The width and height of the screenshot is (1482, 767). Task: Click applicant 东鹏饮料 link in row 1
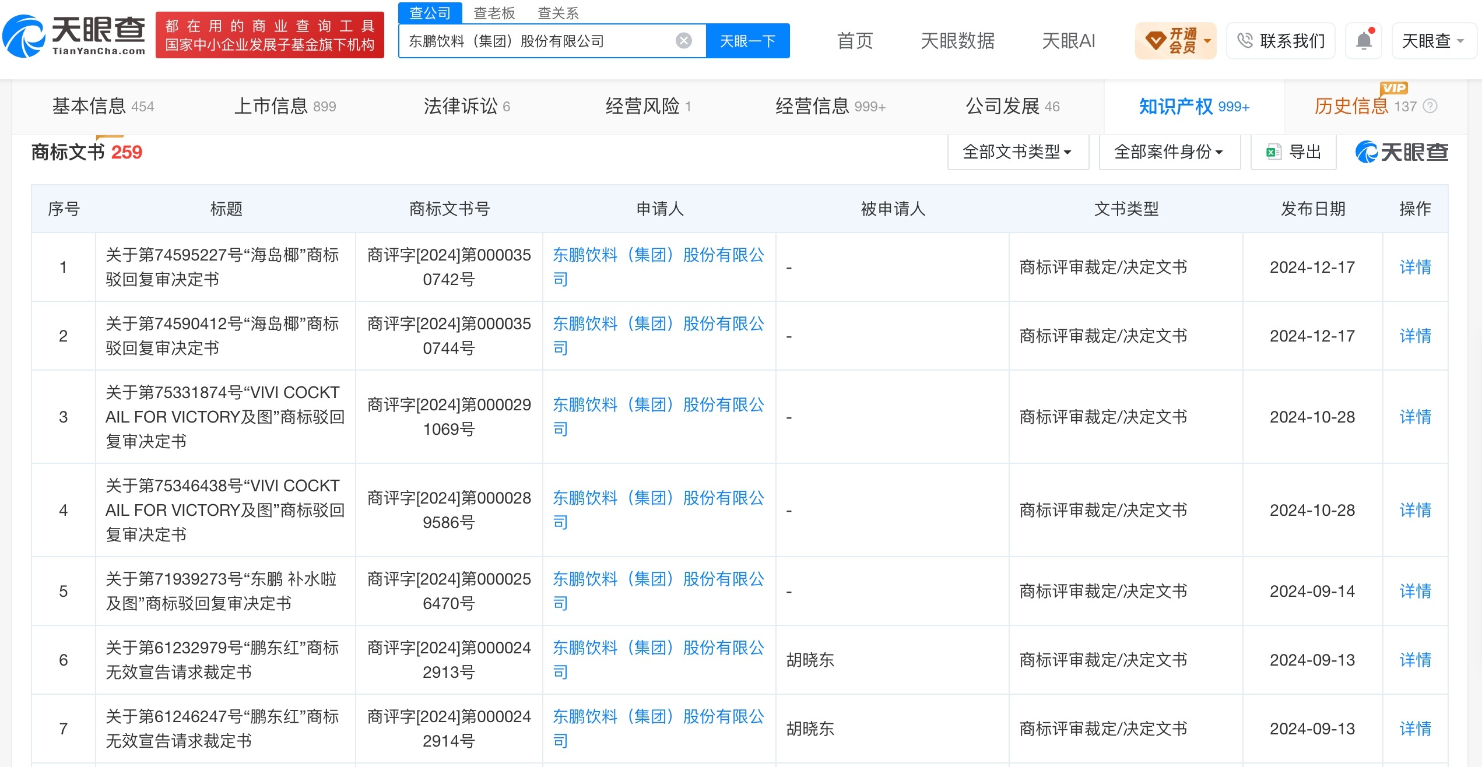[x=658, y=267]
